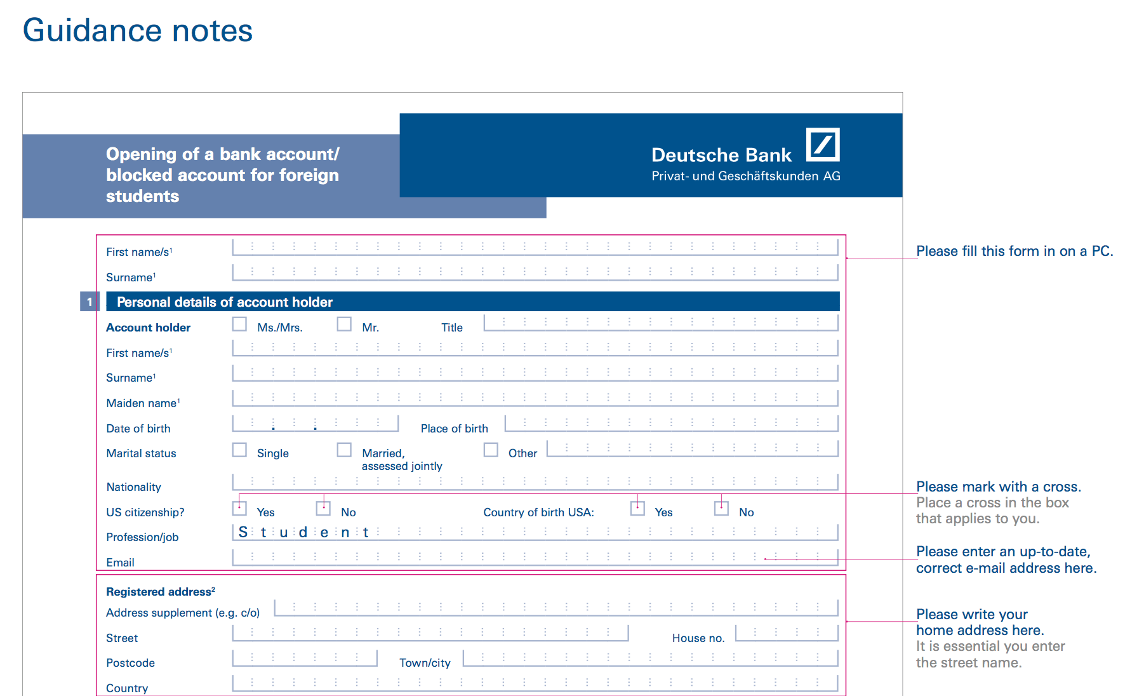
Task: Click the Deutsche Bank slash logo icon
Action: 823,145
